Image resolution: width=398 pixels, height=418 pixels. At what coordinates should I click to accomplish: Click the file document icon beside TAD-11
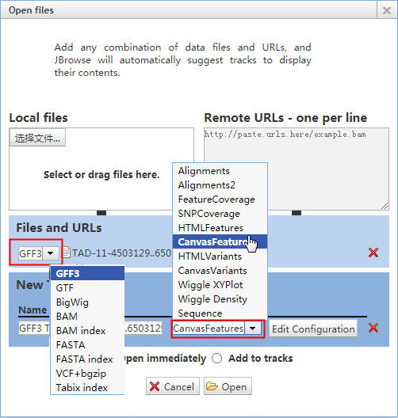66,253
